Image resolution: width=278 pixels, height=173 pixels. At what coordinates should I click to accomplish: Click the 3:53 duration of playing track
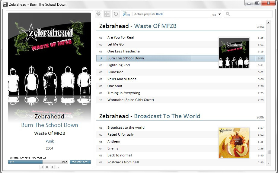[x=260, y=58]
